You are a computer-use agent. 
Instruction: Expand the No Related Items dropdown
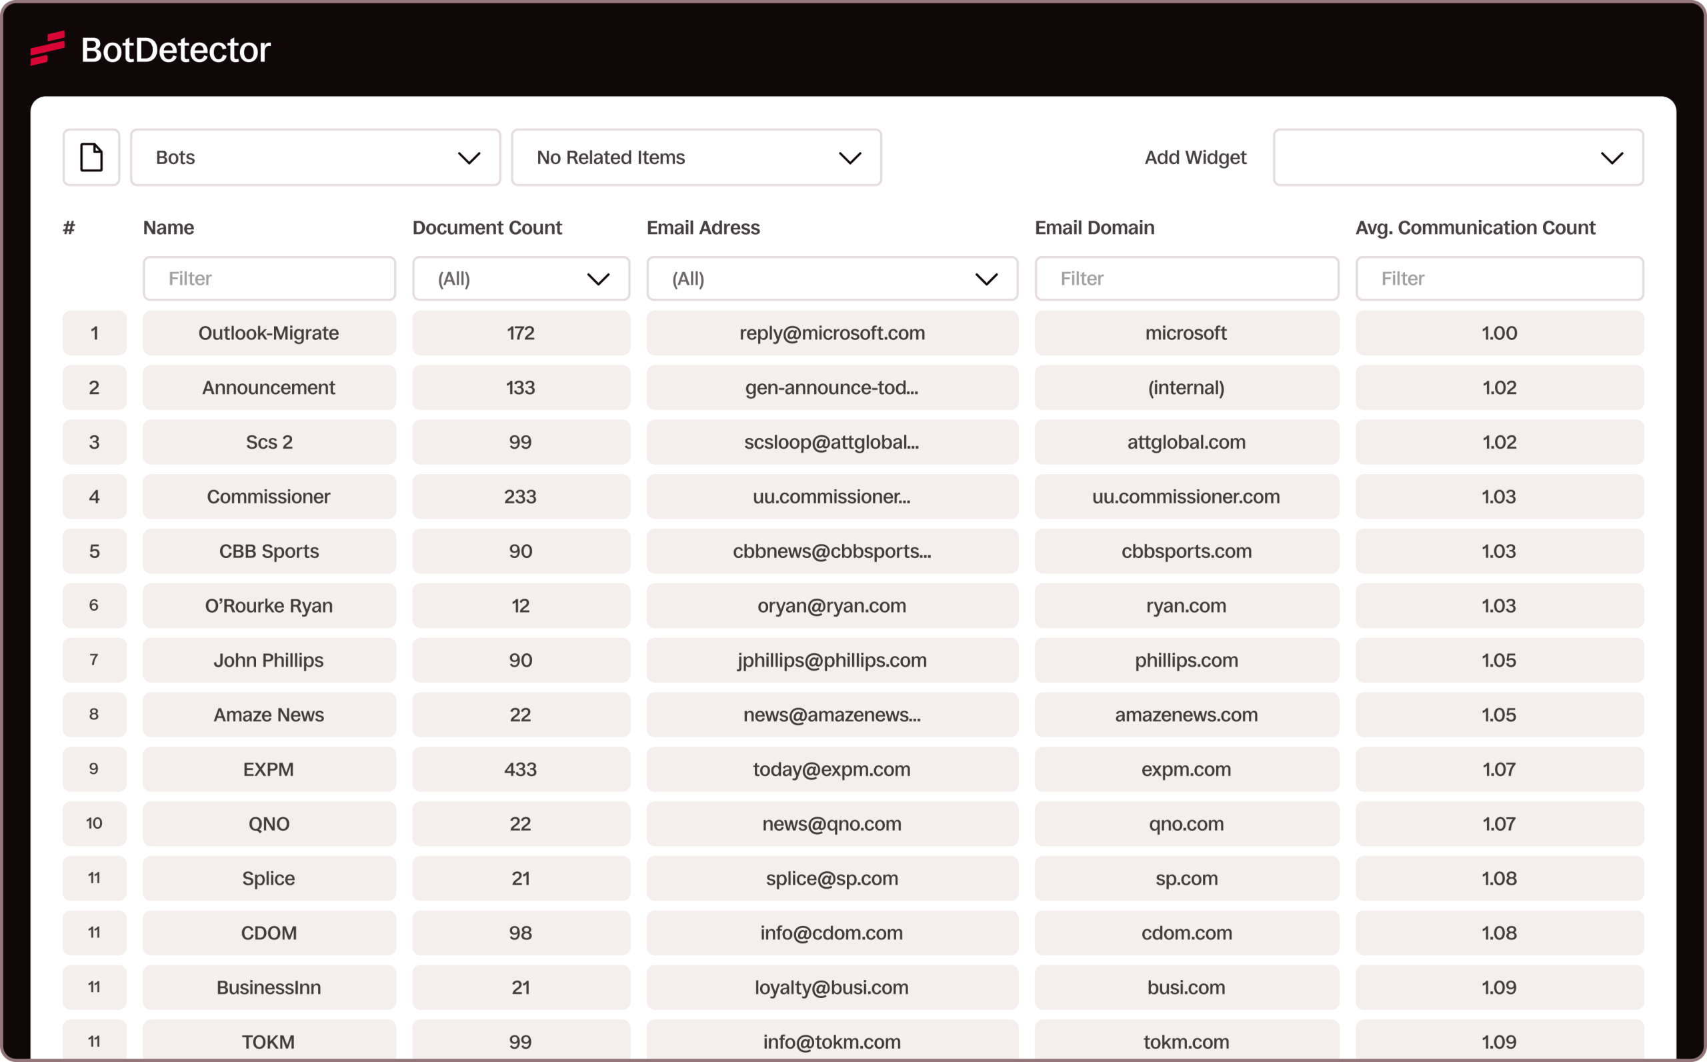(x=695, y=157)
